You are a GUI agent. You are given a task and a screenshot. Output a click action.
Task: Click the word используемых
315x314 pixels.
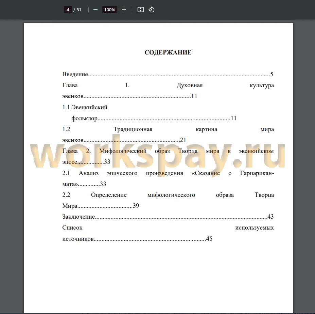pos(255,227)
